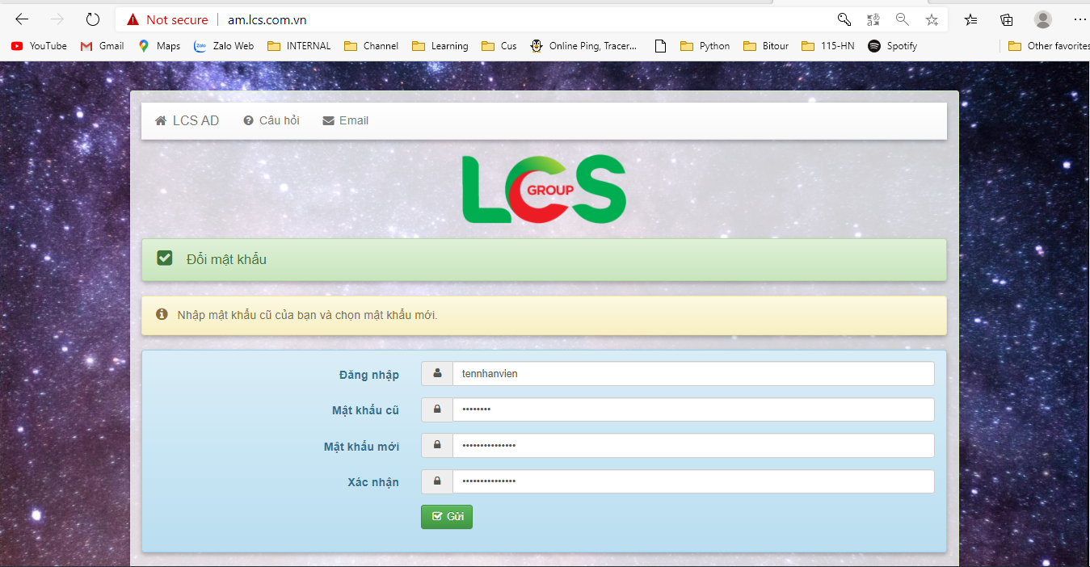Click the translate page icon
Image resolution: width=1090 pixels, height=567 pixels.
click(873, 19)
